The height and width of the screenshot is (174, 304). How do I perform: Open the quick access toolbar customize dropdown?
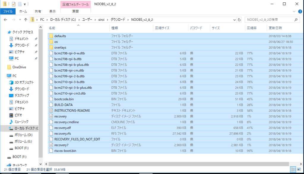25,4
